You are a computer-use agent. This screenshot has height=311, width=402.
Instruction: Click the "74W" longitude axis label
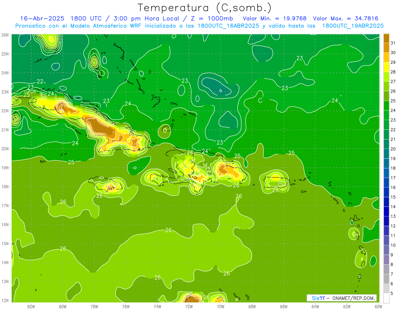[x=157, y=306]
